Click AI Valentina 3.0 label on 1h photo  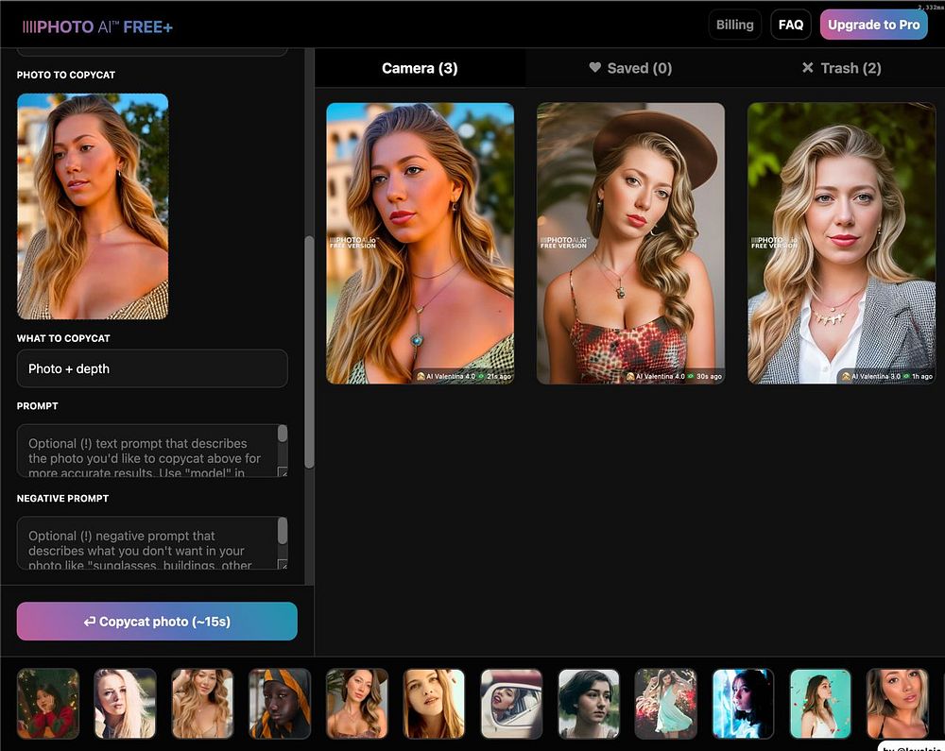(x=876, y=376)
